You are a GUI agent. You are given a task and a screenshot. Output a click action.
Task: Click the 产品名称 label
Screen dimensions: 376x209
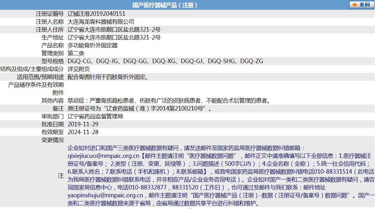point(53,45)
